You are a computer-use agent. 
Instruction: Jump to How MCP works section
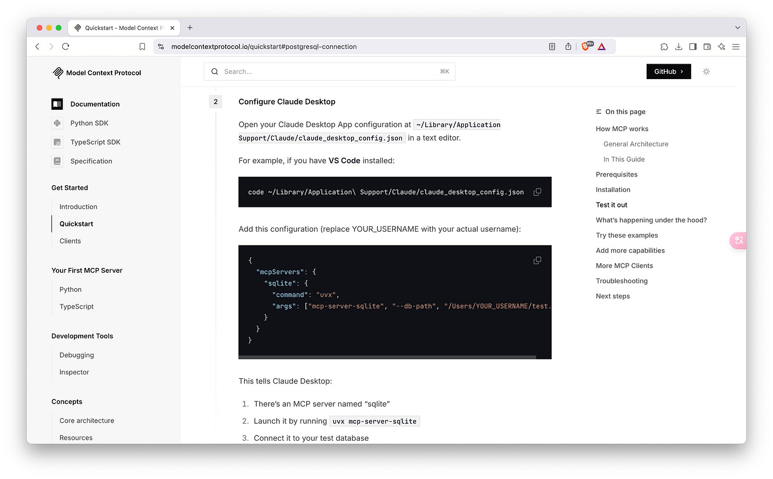point(622,129)
